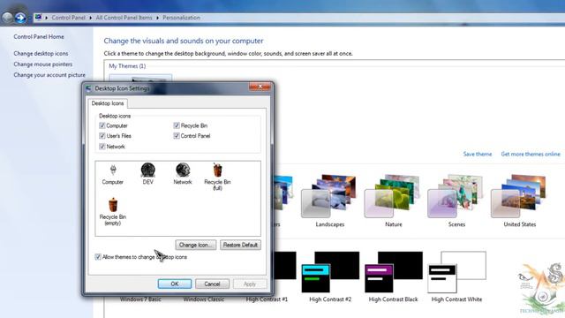
Task: Click the Change desktop icons link
Action: 41,53
